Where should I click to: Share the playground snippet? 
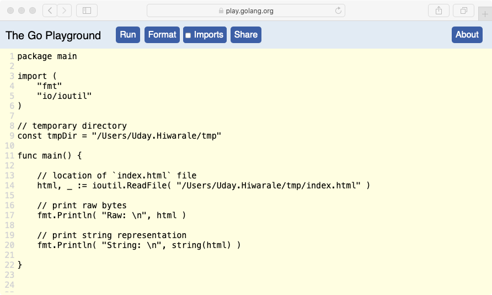click(245, 35)
